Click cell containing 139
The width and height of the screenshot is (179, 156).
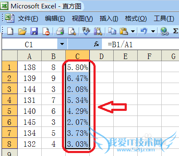(29, 78)
